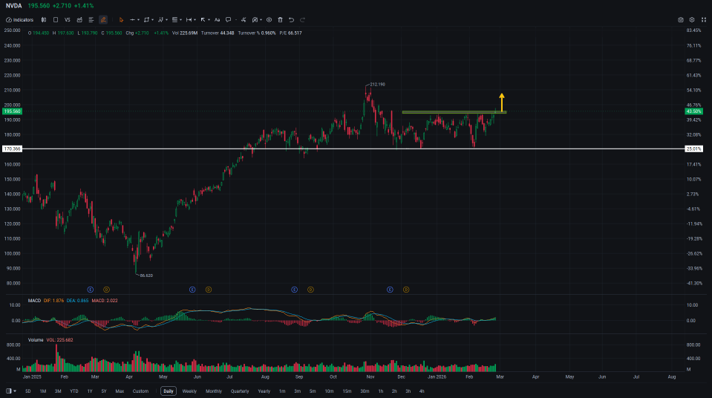Select the comment bubble note tool
Image resolution: width=712 pixels, height=398 pixels.
pos(229,20)
